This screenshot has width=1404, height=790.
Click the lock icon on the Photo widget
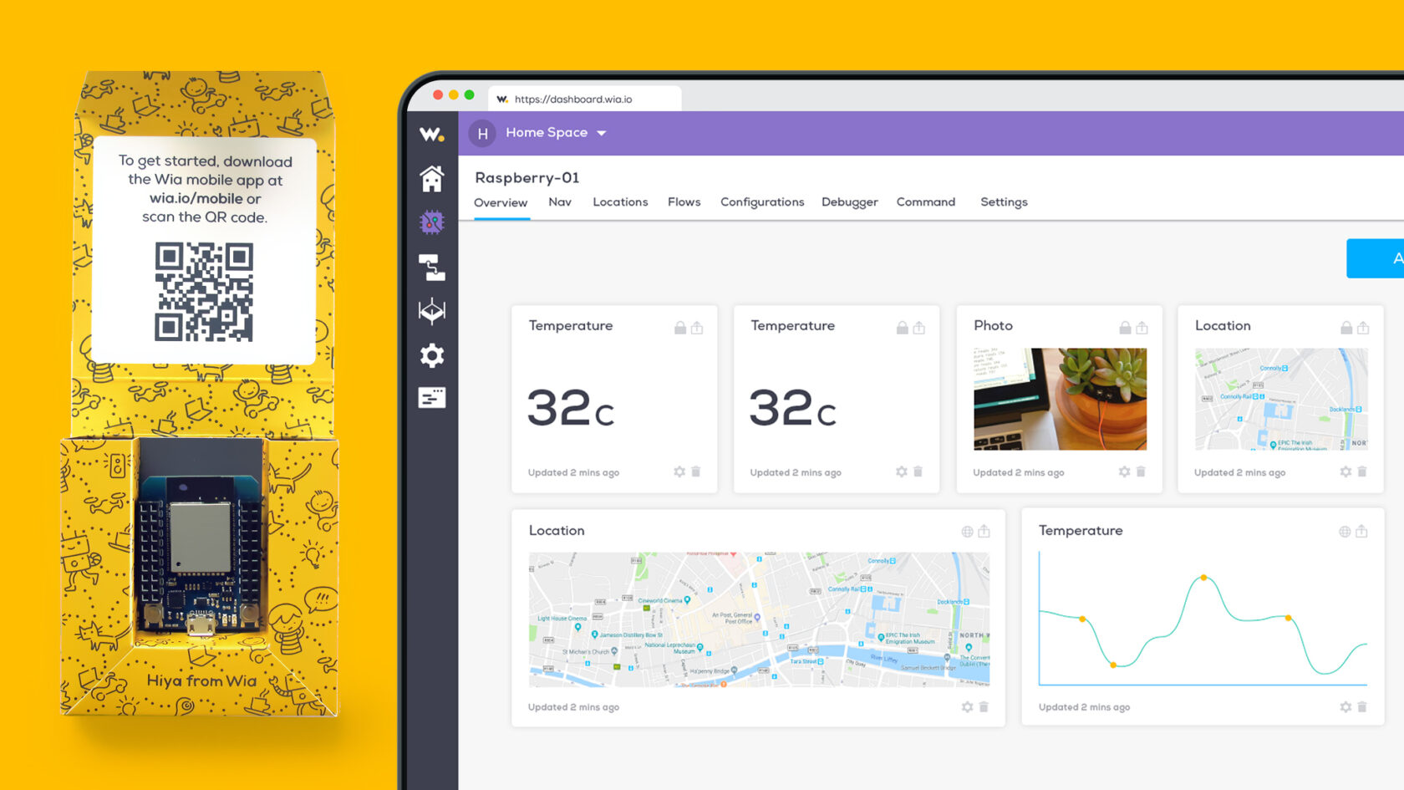[1126, 328]
